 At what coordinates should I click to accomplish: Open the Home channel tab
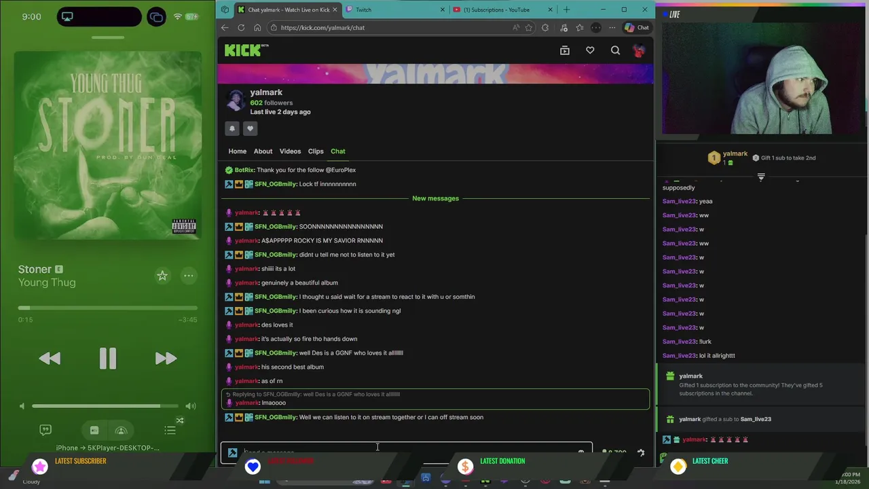click(237, 151)
